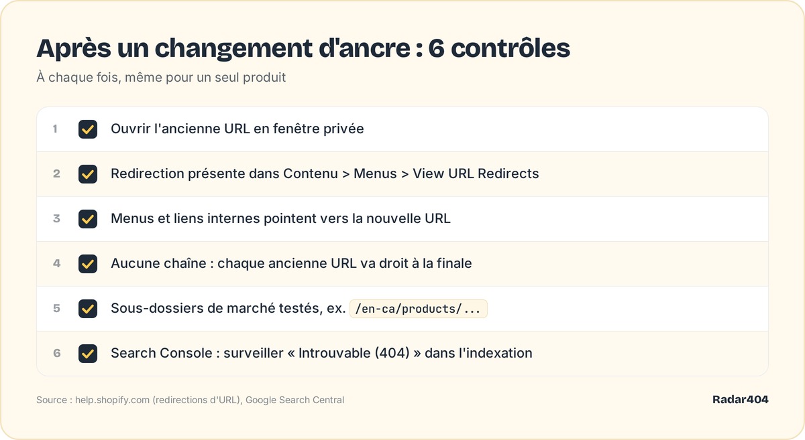The image size is (805, 440).
Task: Click the 'Radar404' brand name
Action: click(x=741, y=399)
